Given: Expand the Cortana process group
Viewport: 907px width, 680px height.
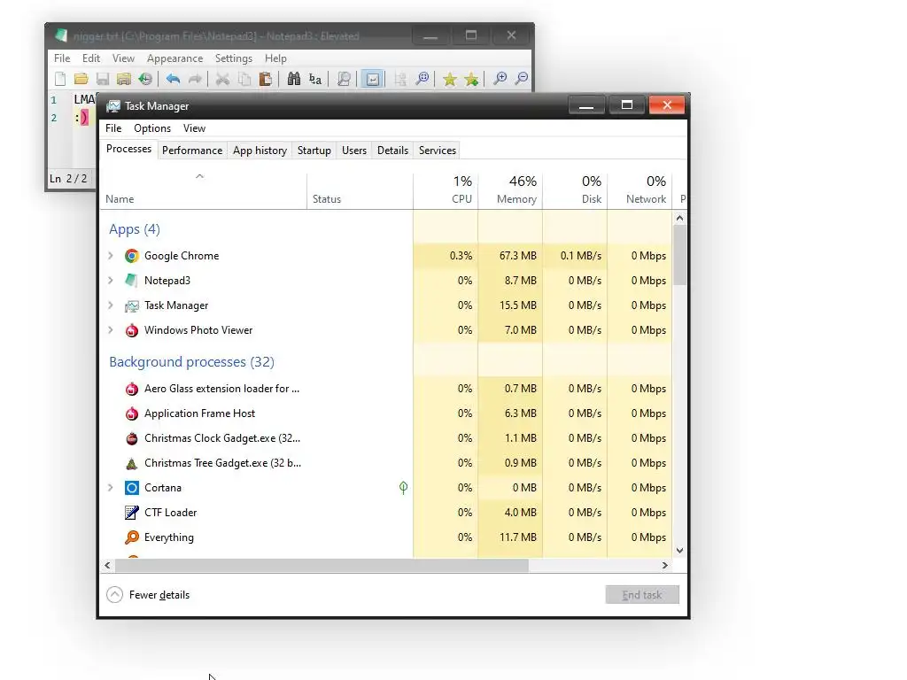Looking at the screenshot, I should 111,488.
